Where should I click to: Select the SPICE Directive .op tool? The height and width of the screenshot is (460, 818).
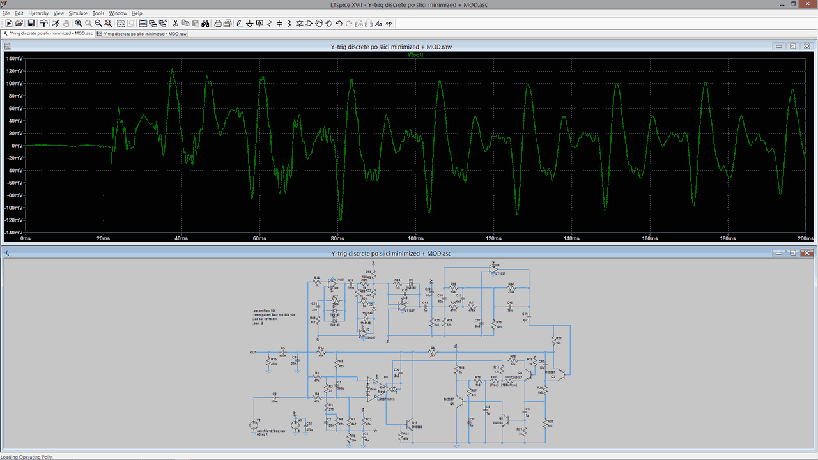389,24
